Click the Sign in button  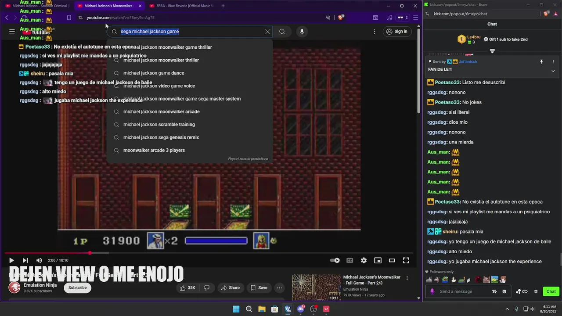click(x=396, y=32)
